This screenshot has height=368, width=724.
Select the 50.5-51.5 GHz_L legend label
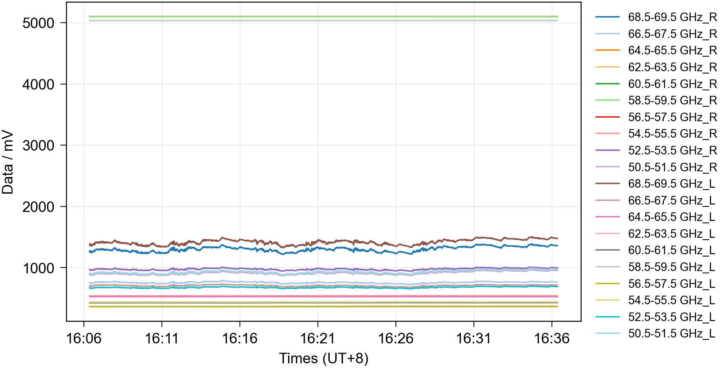tap(671, 334)
